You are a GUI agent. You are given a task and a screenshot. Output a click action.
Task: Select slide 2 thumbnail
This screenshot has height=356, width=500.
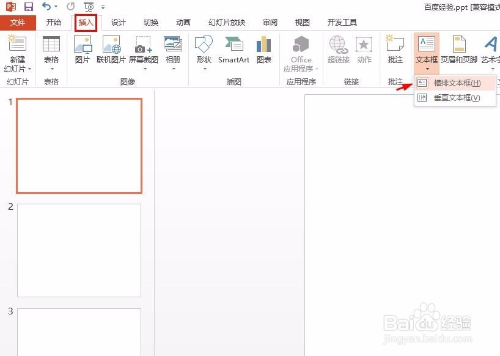click(79, 250)
